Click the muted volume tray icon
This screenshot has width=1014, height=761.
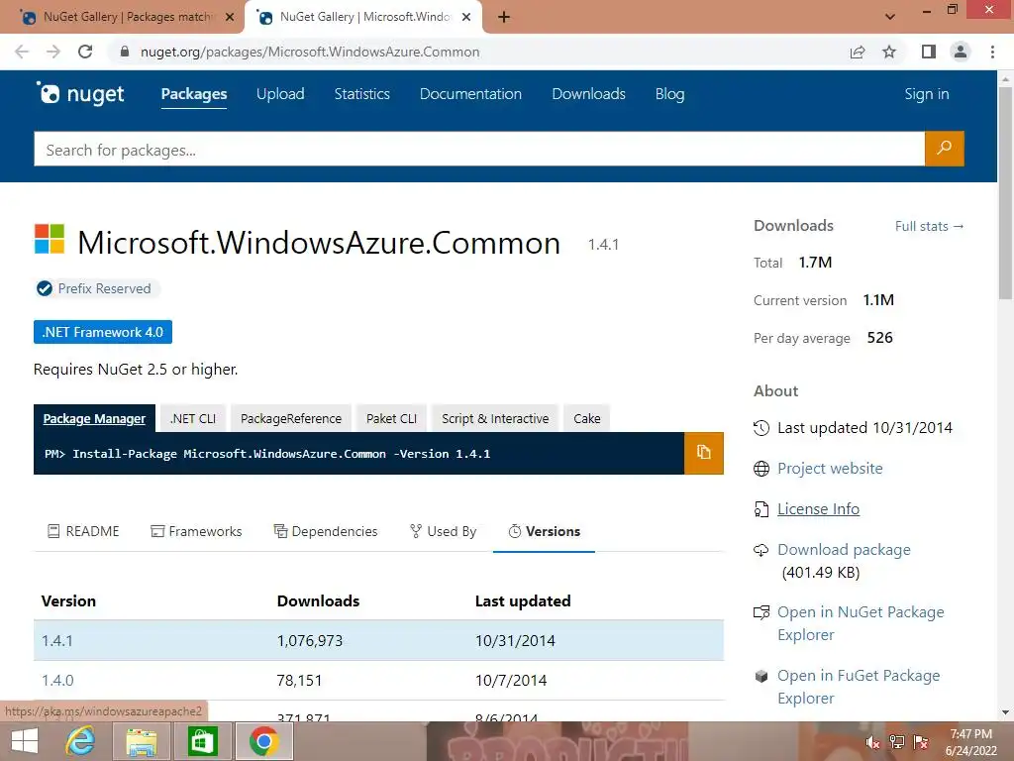click(873, 742)
